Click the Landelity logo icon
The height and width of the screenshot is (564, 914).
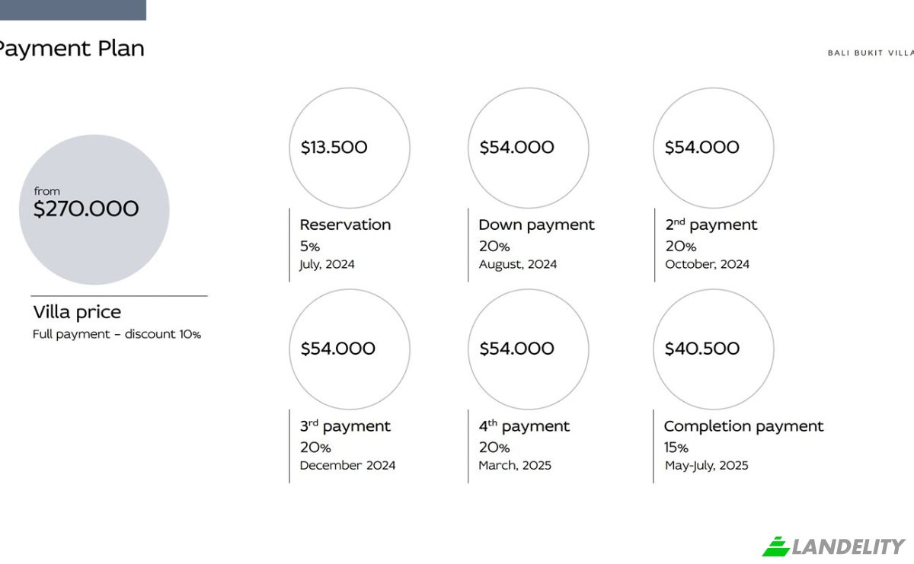[x=776, y=546]
